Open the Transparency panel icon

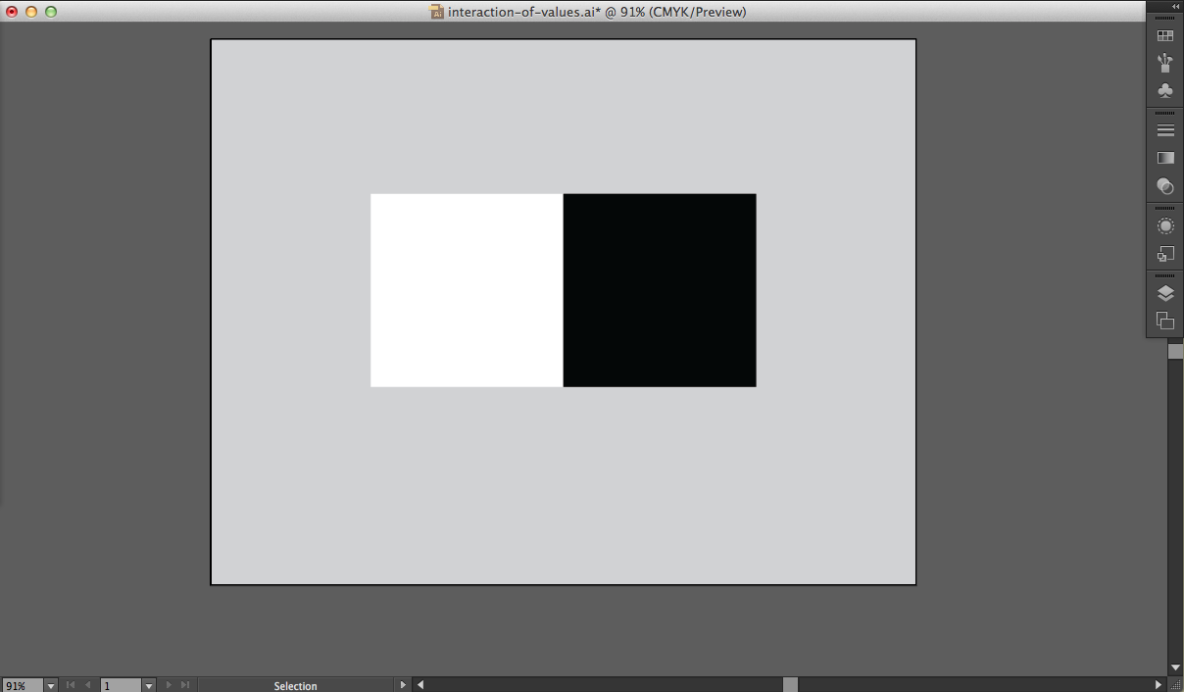tap(1164, 185)
